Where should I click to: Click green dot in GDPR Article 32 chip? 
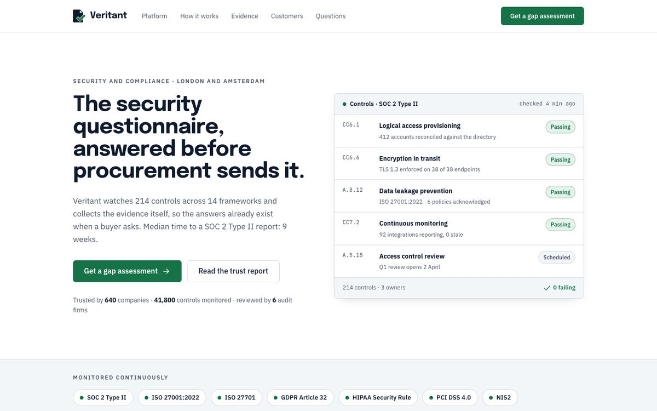(x=276, y=398)
